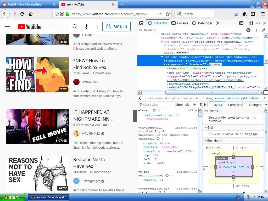
Task: Switch to the Debugger tab
Action: (x=202, y=23)
